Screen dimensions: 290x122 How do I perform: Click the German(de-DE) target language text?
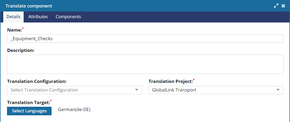(x=74, y=110)
